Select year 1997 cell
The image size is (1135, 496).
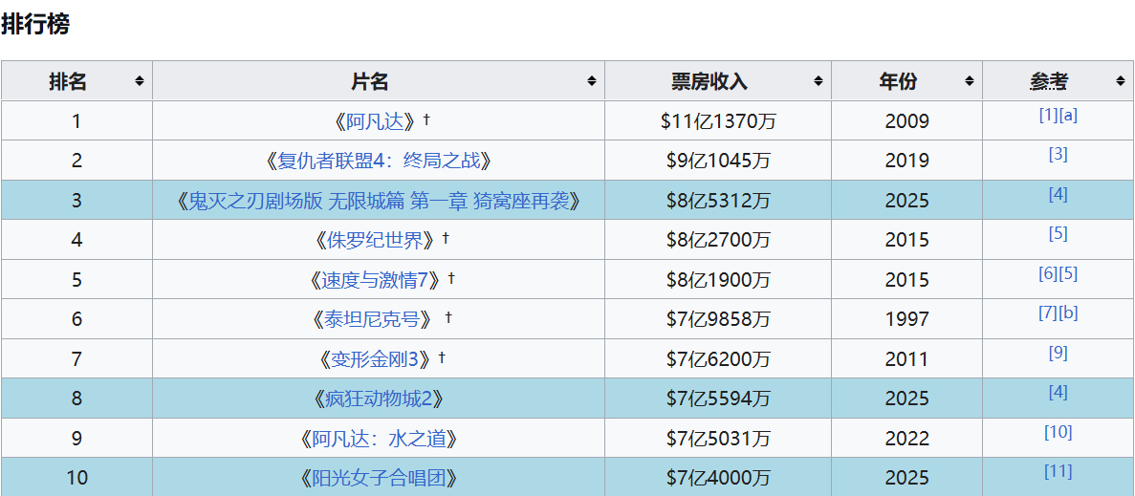pyautogui.click(x=907, y=319)
